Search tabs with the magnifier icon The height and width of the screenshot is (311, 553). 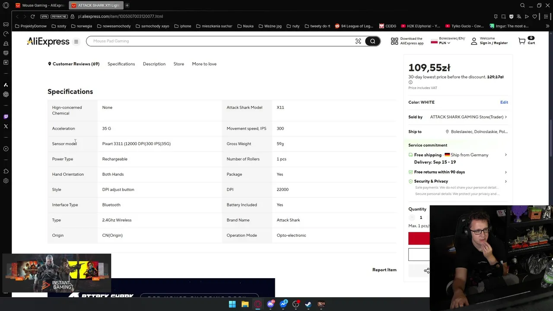point(522,5)
